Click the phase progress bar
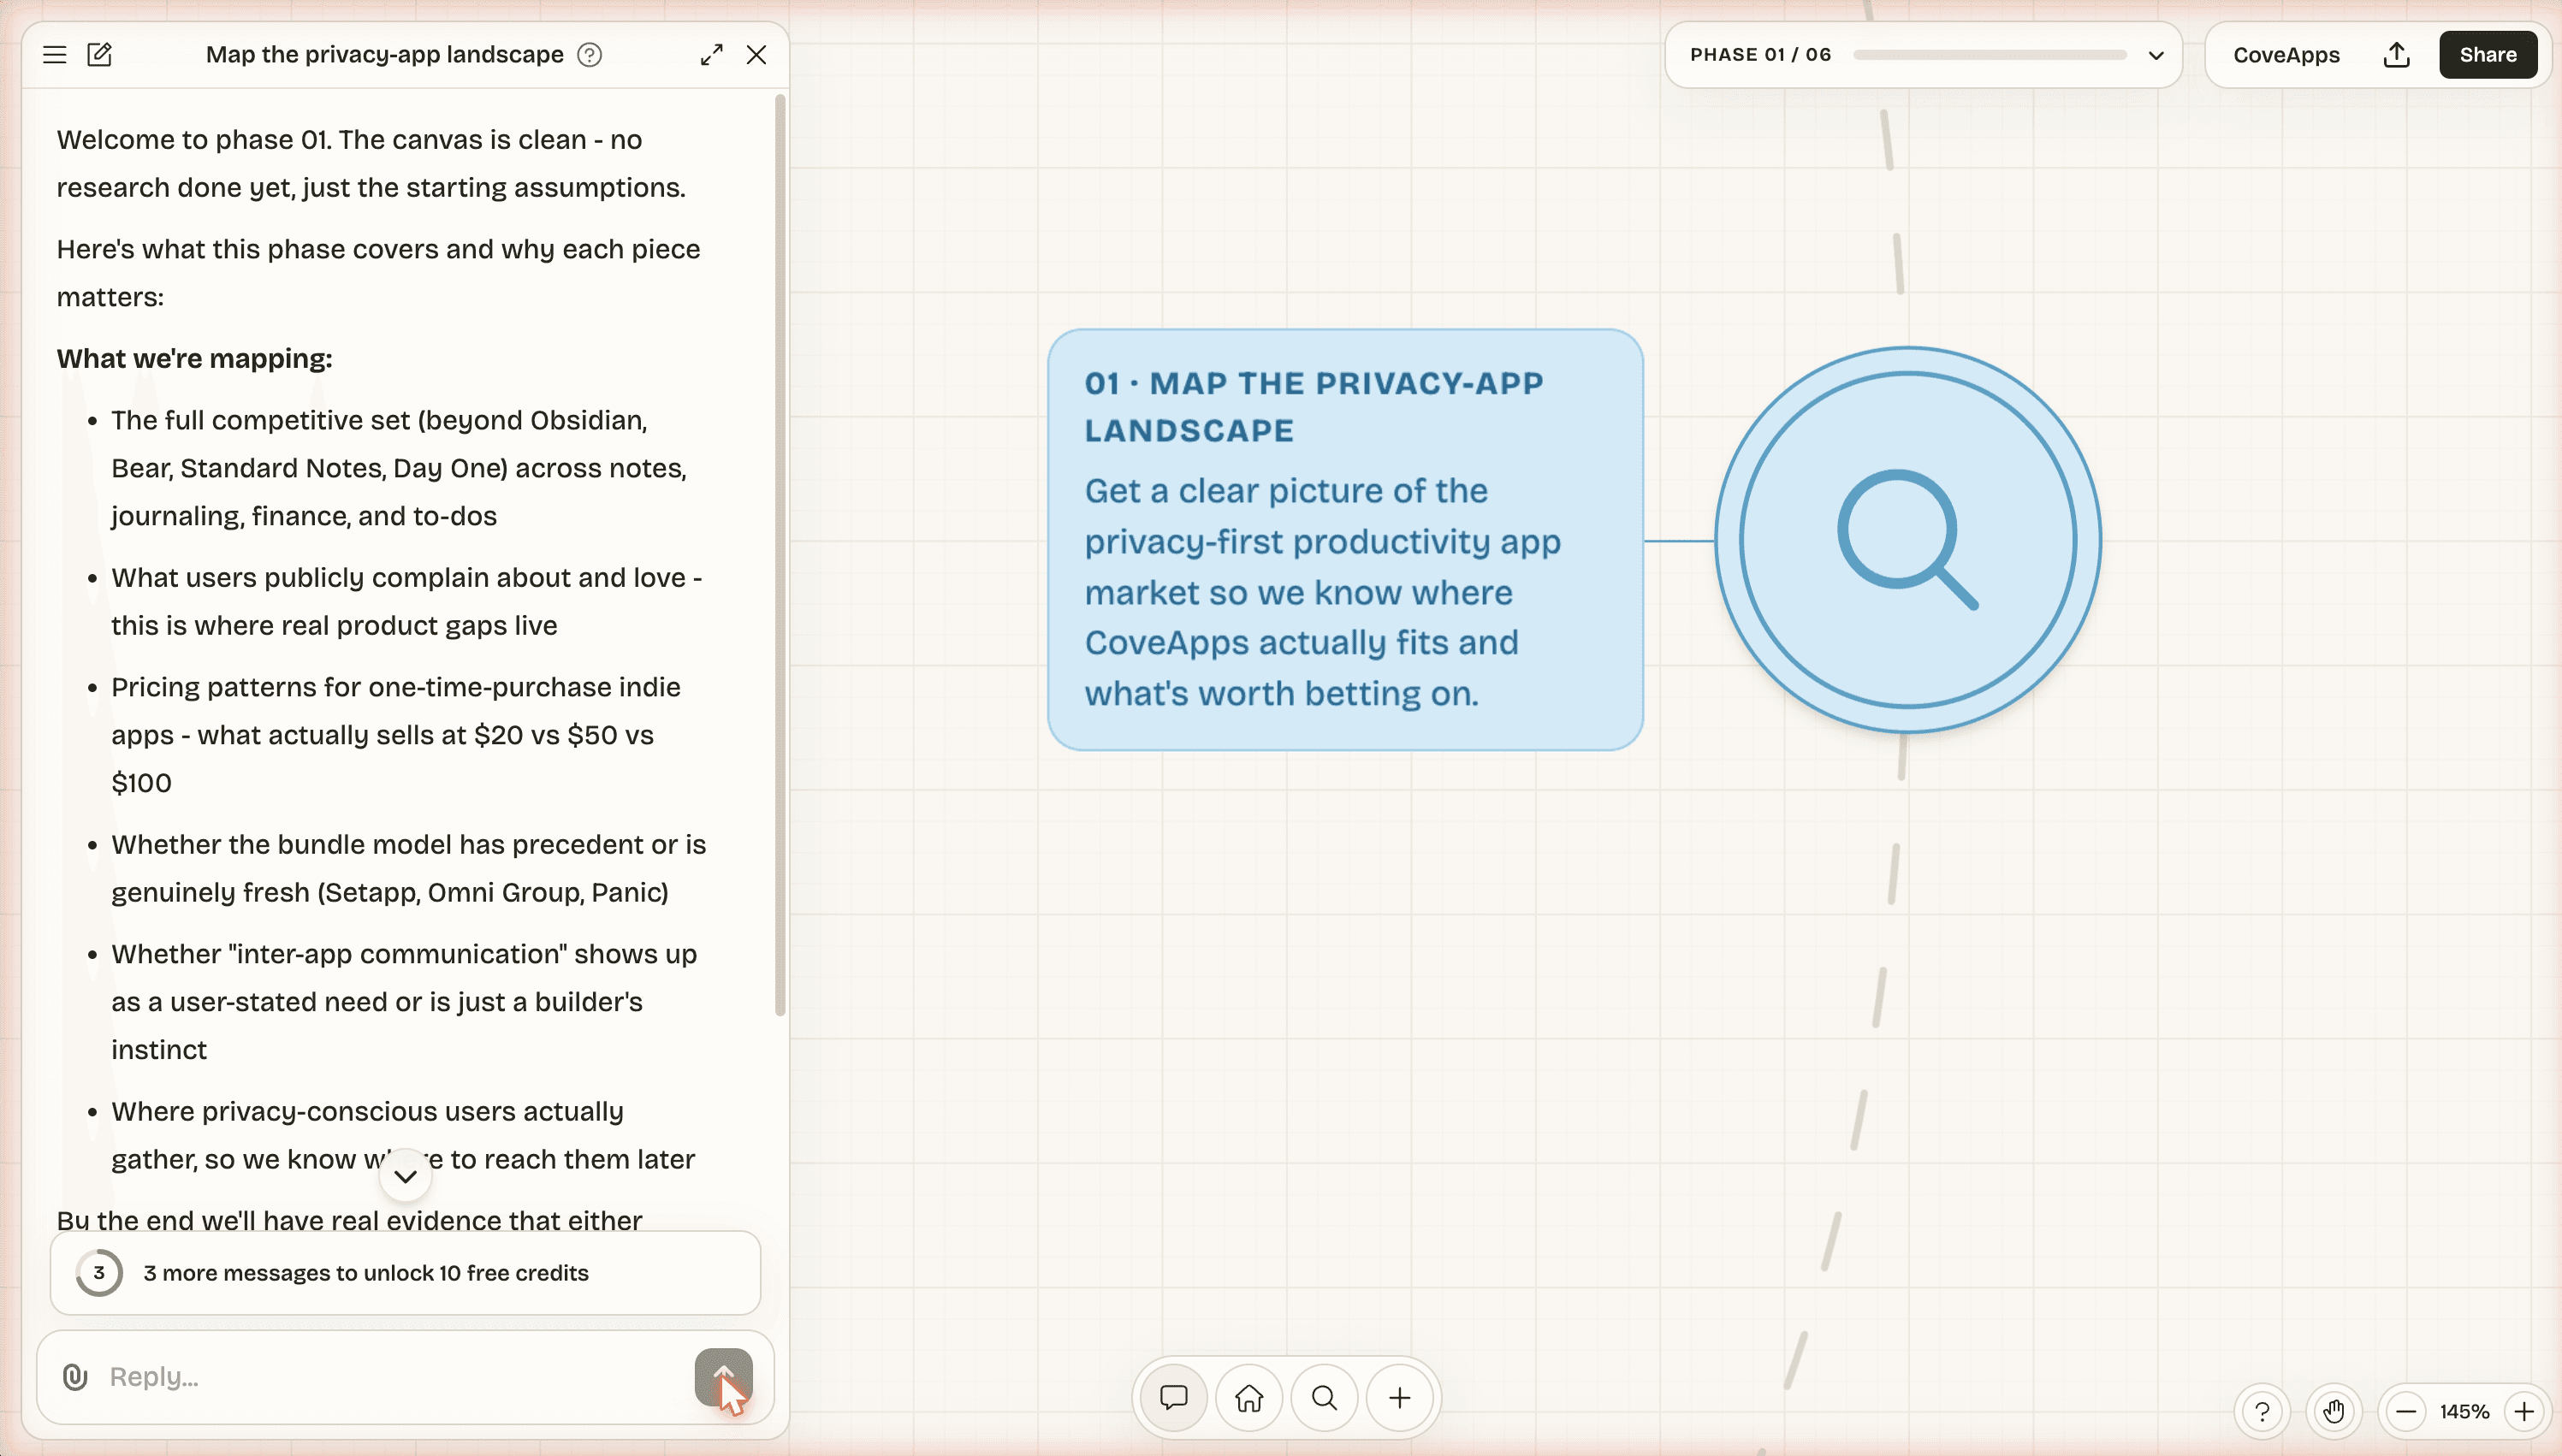This screenshot has width=2562, height=1456. click(1990, 55)
